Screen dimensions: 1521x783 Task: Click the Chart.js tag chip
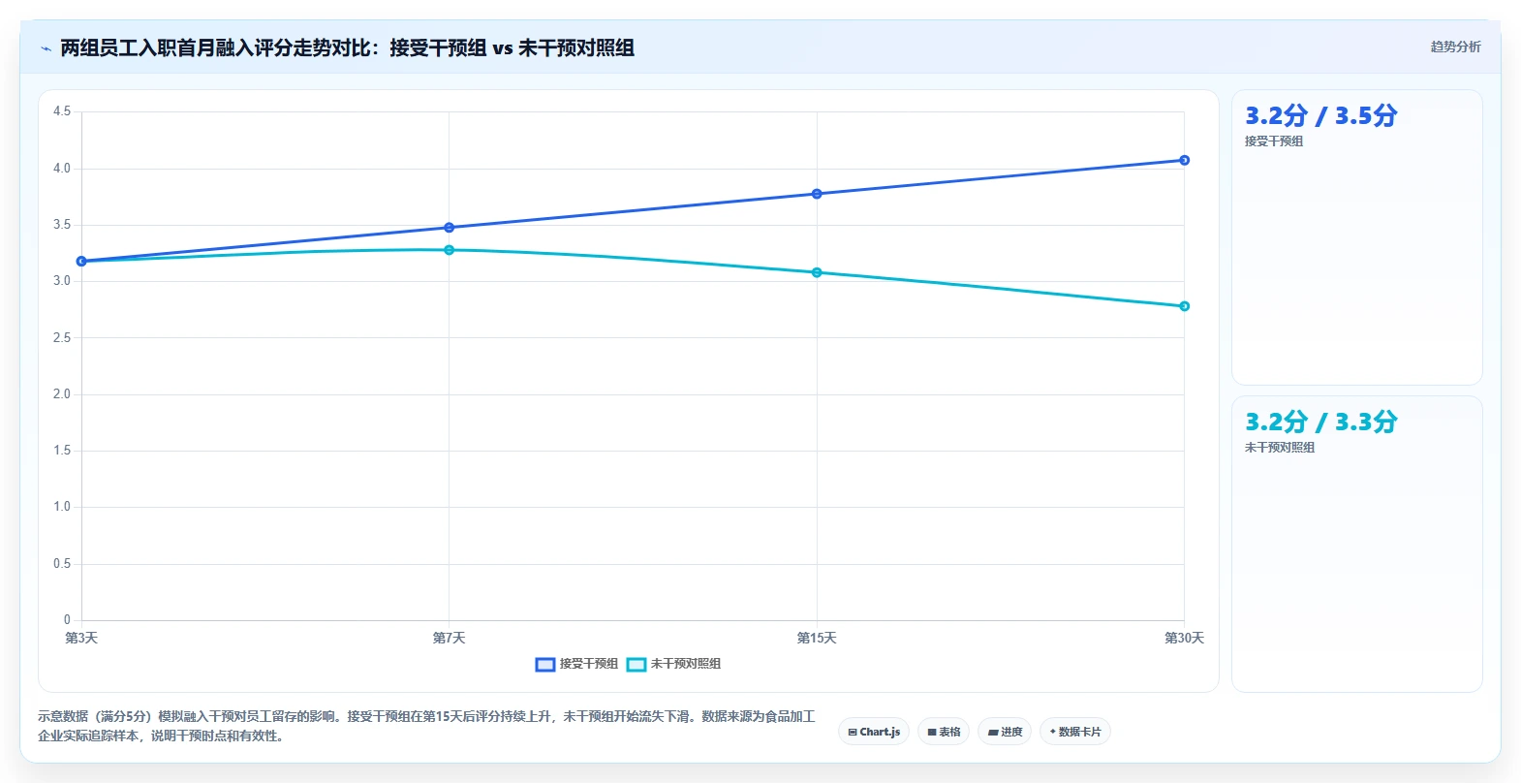pos(874,732)
